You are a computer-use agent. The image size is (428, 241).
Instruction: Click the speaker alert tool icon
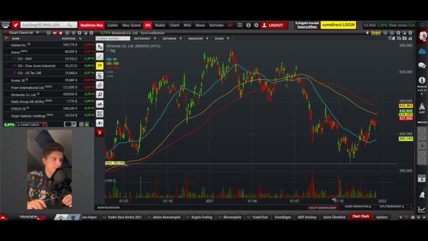point(100,123)
